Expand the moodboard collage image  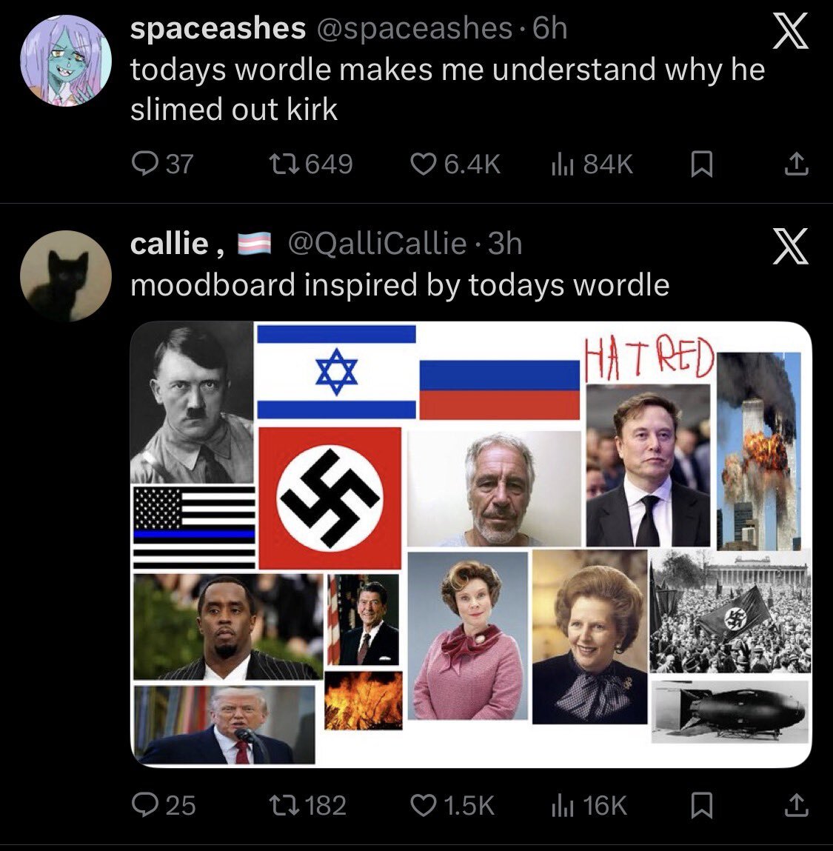click(471, 544)
